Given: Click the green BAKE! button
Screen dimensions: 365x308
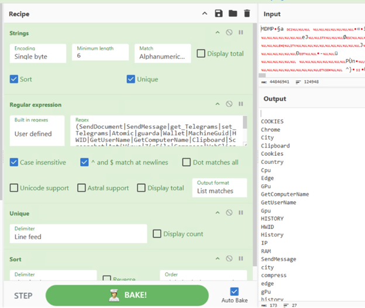Looking at the screenshot, I should (127, 295).
